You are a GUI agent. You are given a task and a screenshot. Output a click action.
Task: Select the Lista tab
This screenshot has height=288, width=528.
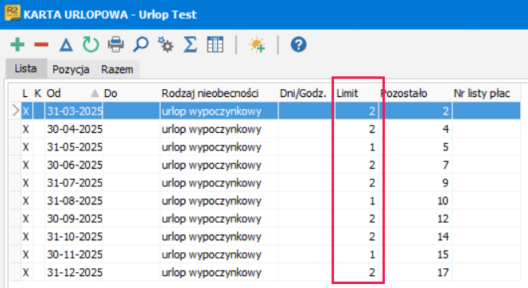25,68
